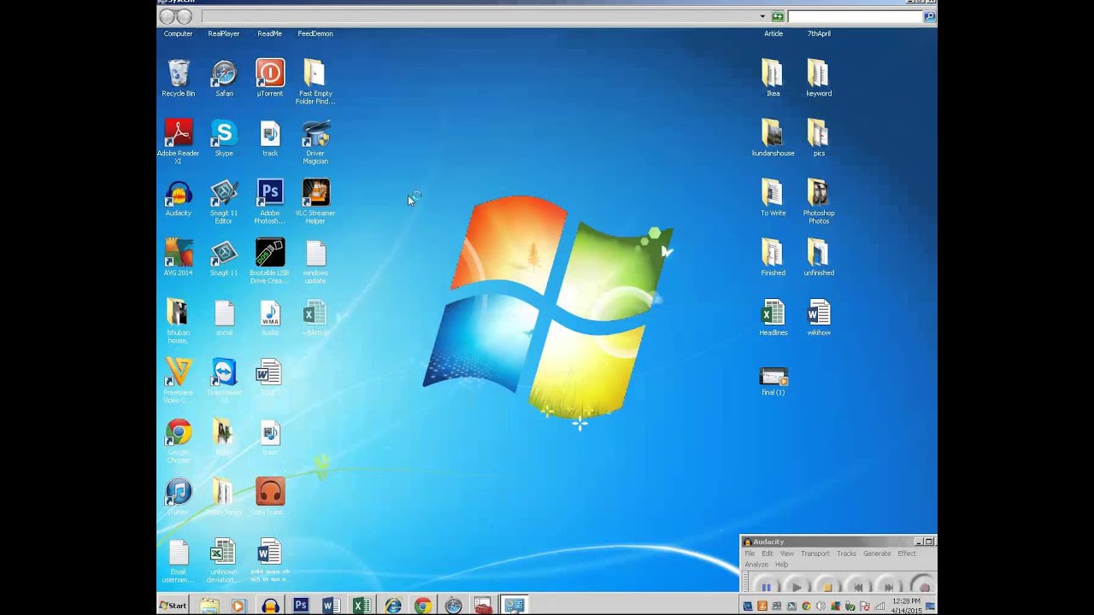Open CopyTrans headphone icon
Viewport: 1094px width, 615px height.
click(x=270, y=497)
